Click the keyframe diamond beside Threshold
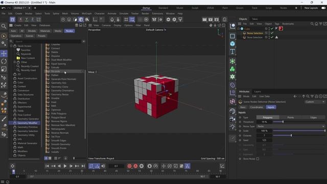The width and height of the screenshot is (327, 184). coord(240,122)
